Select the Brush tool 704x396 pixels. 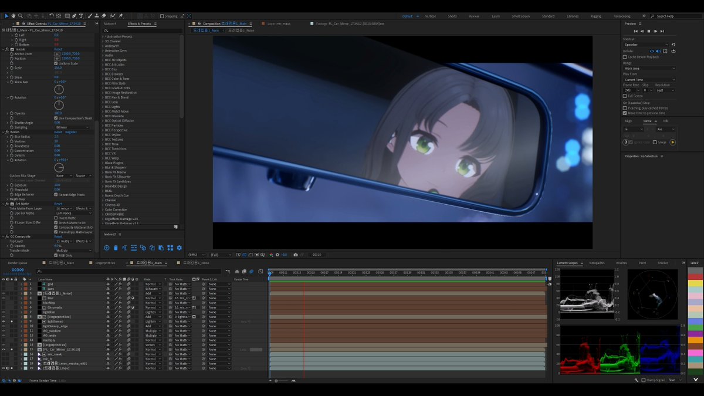tap(89, 16)
